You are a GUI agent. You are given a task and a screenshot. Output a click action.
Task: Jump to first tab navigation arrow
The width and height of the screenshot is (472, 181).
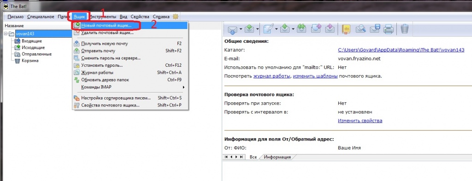point(226,157)
